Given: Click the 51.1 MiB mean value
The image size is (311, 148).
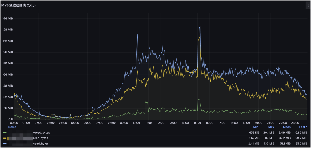Looking at the screenshot, I should (x=286, y=143).
